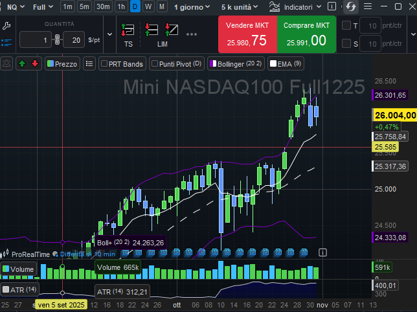Click the ProRealTime candlestick logo icon
Viewport: 417px width, 312px height.
click(5, 254)
